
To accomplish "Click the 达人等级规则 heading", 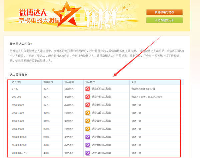I will (x=19, y=75).
